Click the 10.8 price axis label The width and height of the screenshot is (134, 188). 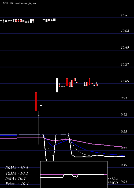124,15
